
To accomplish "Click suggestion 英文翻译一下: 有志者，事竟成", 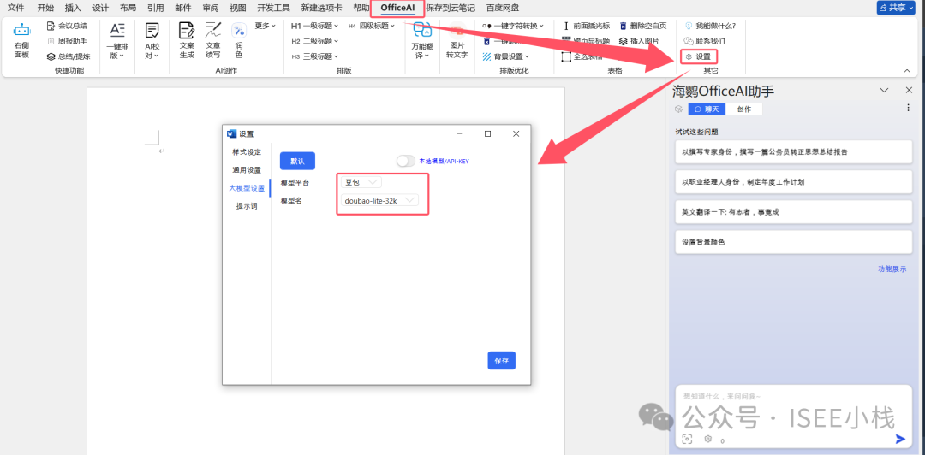I will pyautogui.click(x=793, y=212).
